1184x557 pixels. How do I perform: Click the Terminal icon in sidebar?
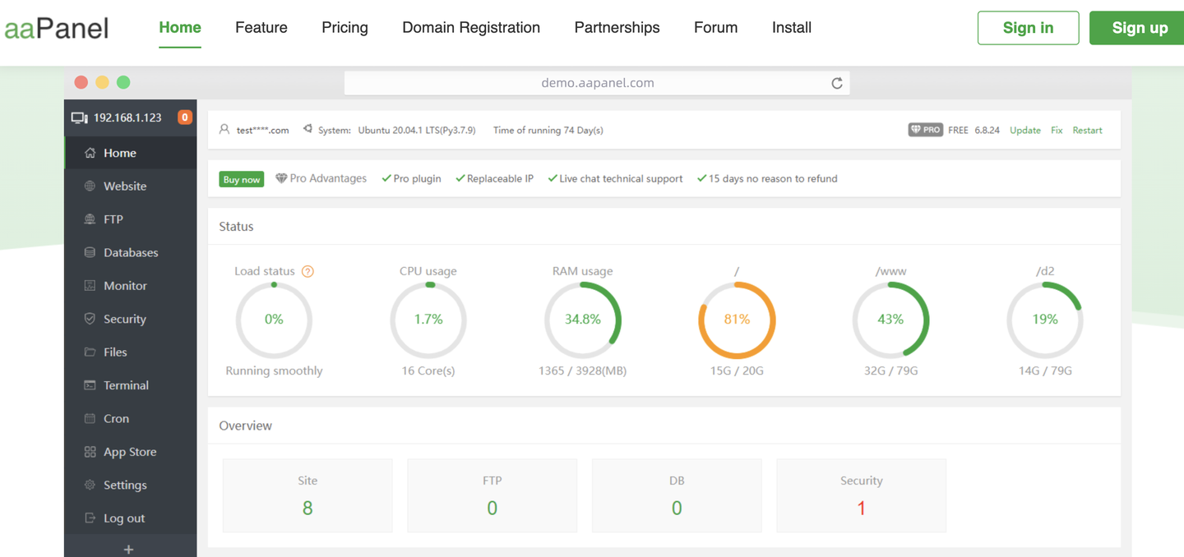90,385
